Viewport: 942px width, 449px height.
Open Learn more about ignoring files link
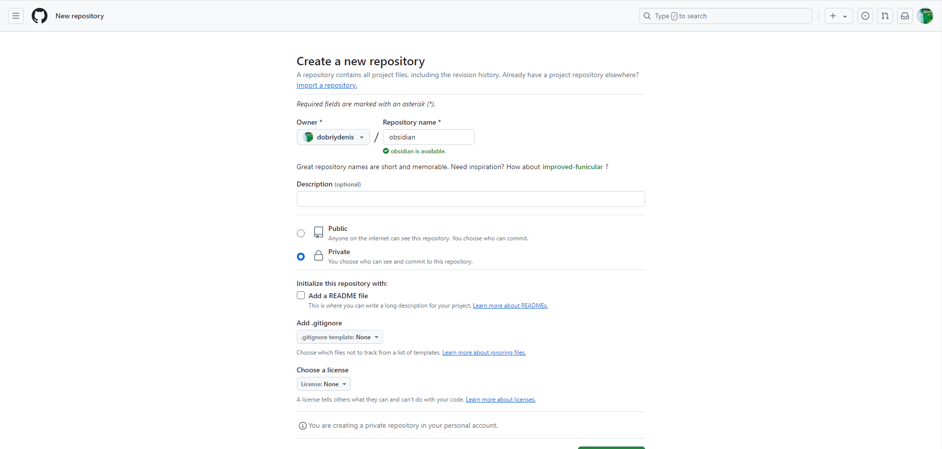[484, 353]
